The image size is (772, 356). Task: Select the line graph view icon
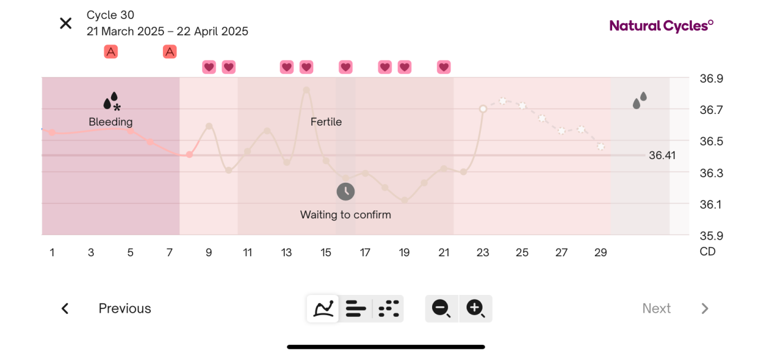coord(322,309)
